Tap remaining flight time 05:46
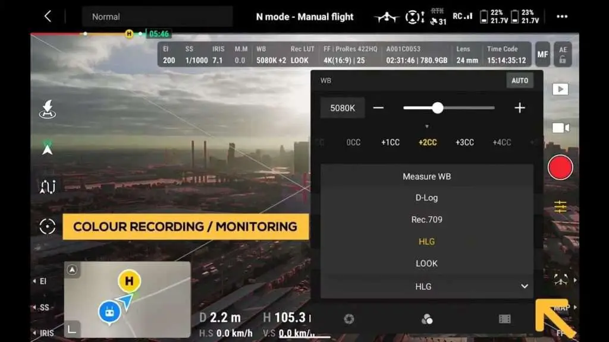609x342 pixels. click(159, 34)
